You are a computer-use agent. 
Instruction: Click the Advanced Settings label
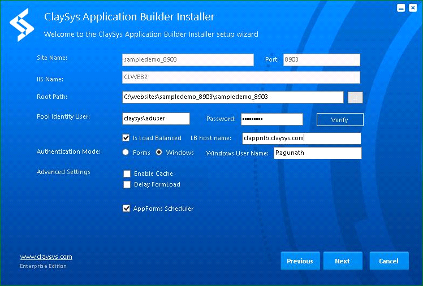63,172
